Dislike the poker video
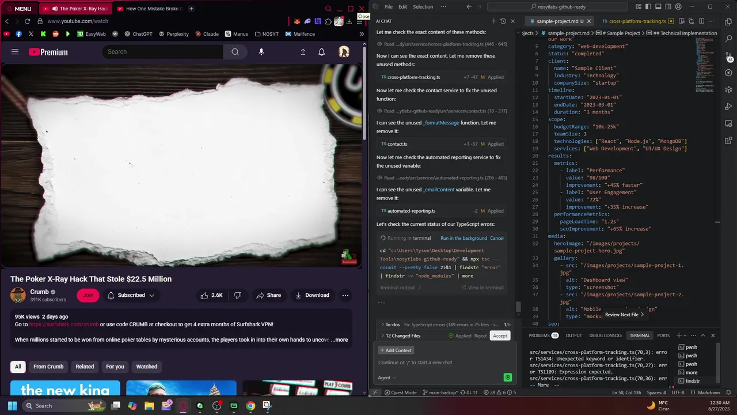The image size is (737, 415). tap(237, 295)
